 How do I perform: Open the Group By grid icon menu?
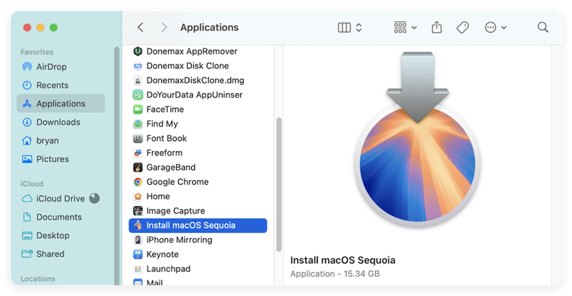coord(405,27)
